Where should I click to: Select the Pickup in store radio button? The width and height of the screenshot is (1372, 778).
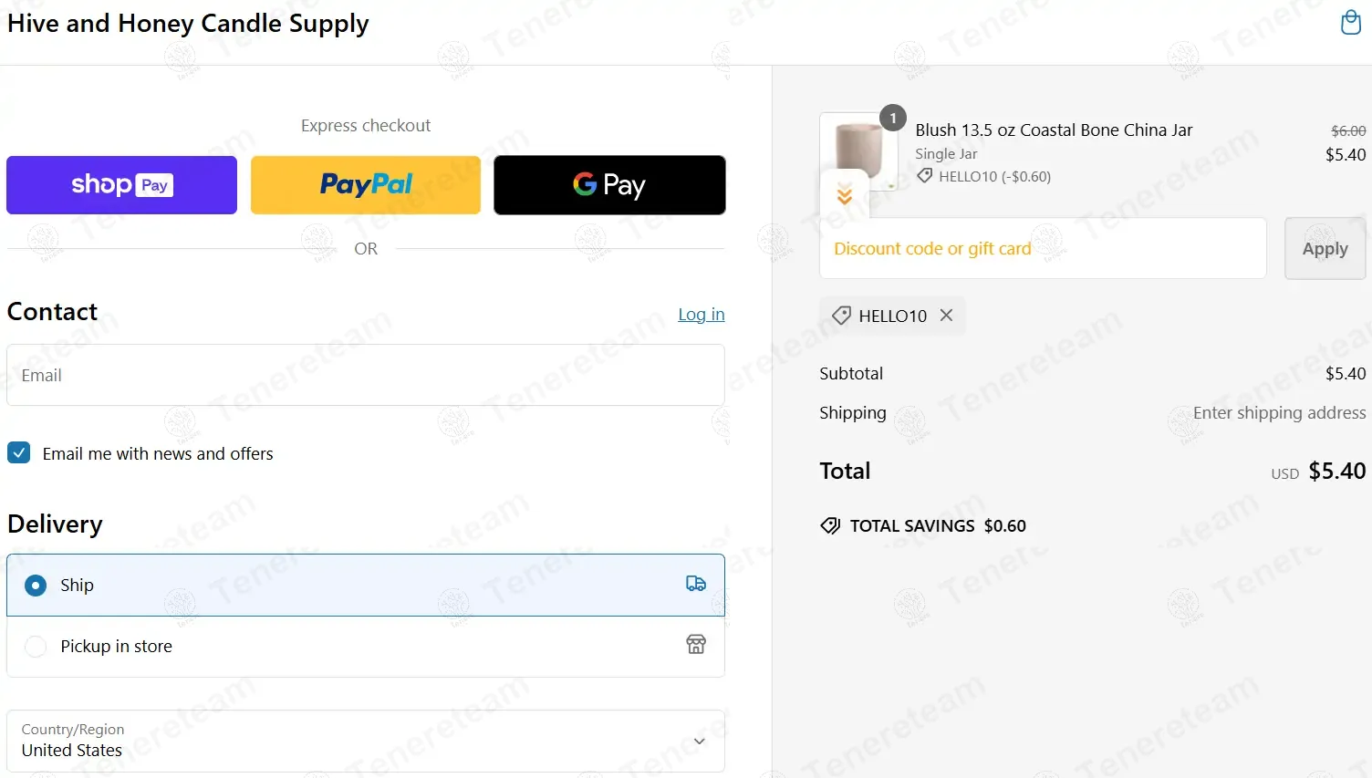pyautogui.click(x=36, y=646)
